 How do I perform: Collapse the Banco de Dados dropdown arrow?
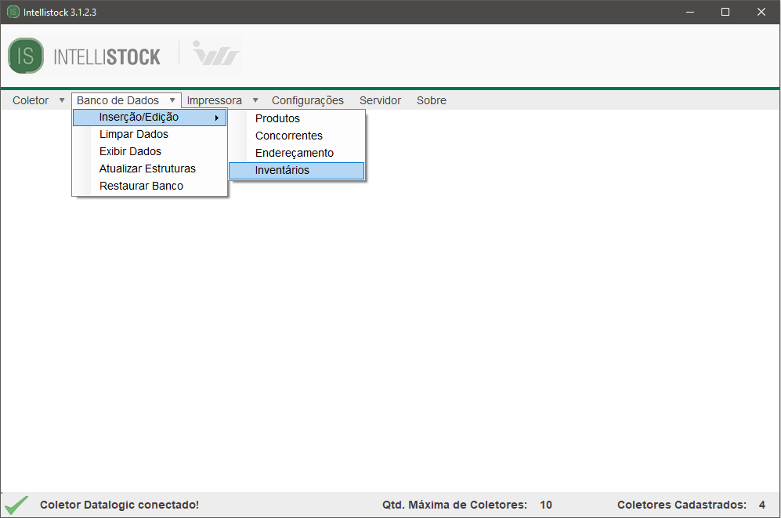[172, 100]
